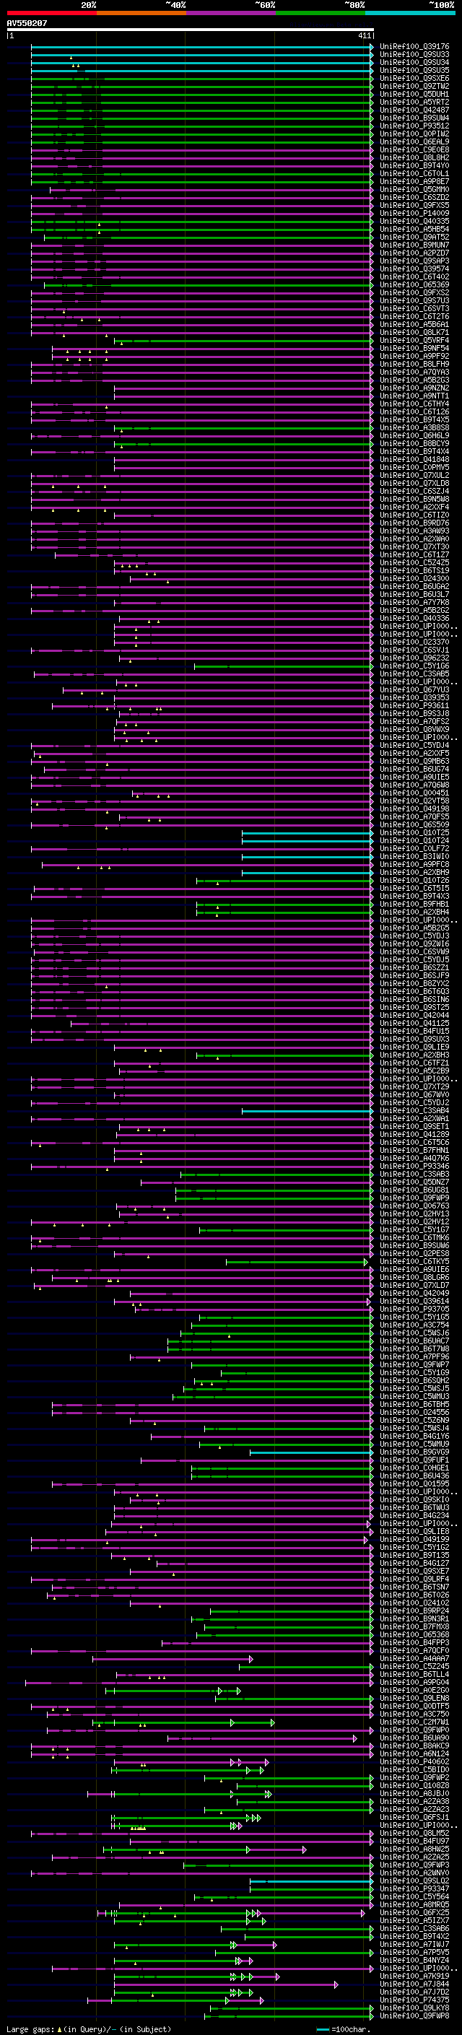
Task: Select the UniRef100_Q5GMM0 entry
Action: coord(414,190)
